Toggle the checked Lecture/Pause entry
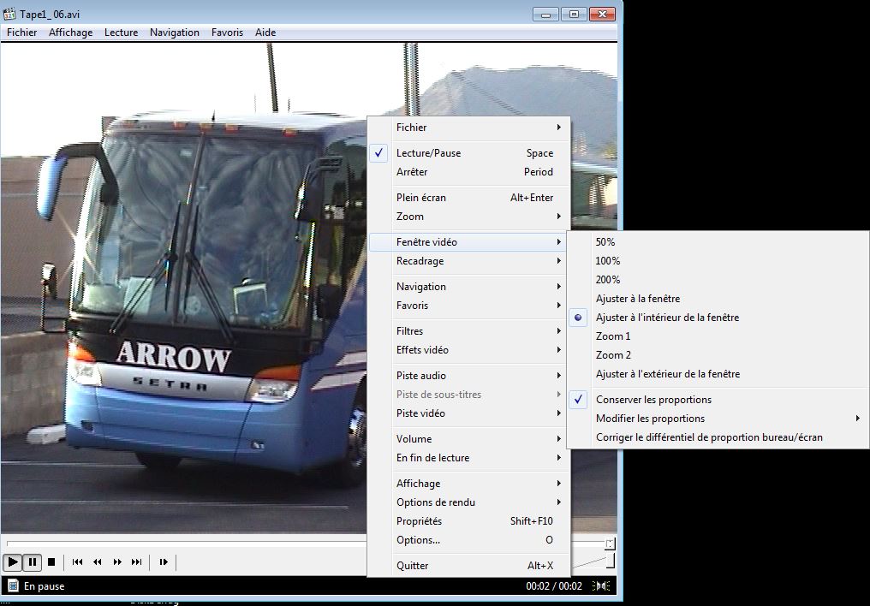The image size is (870, 606). (428, 153)
